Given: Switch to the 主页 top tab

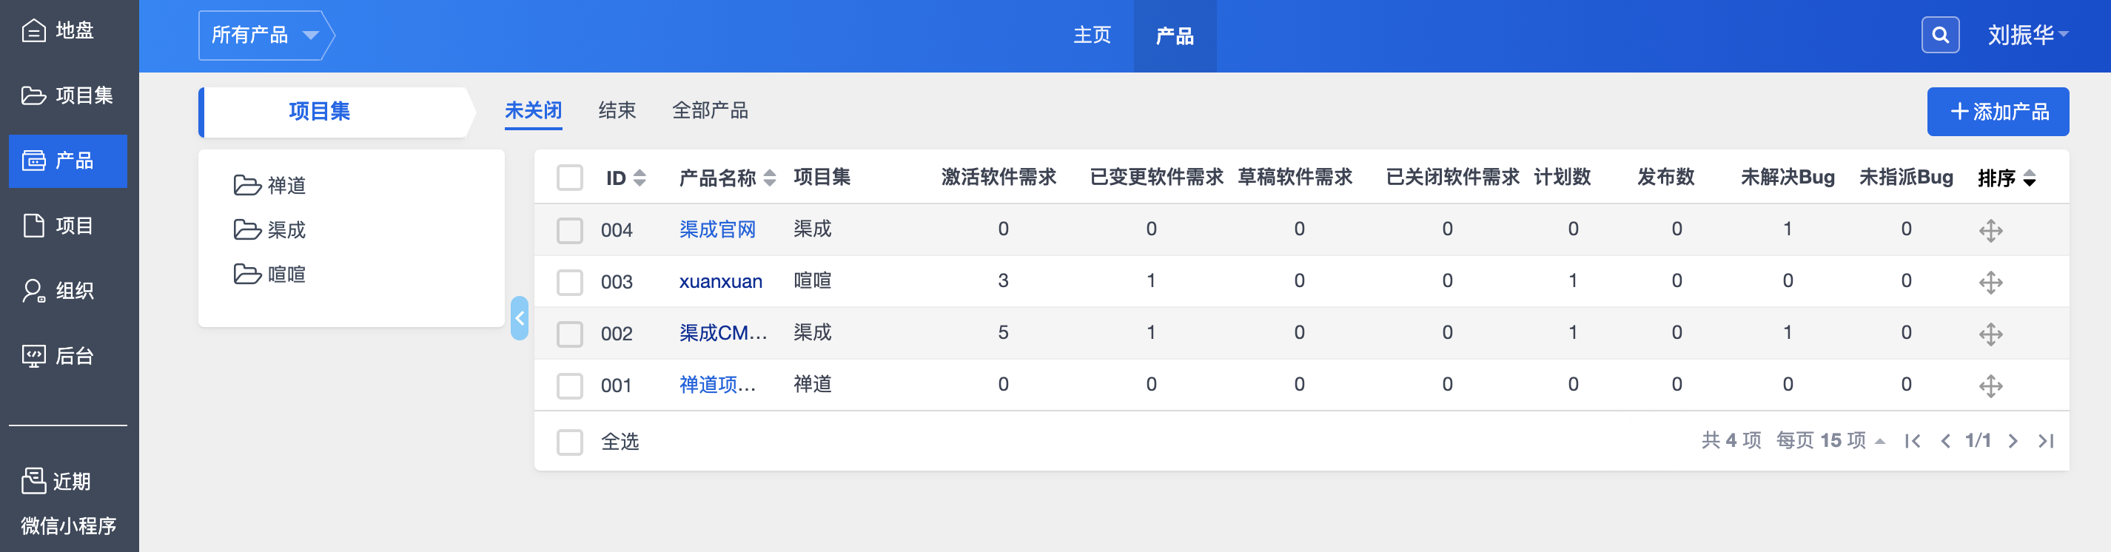Looking at the screenshot, I should point(1092,36).
